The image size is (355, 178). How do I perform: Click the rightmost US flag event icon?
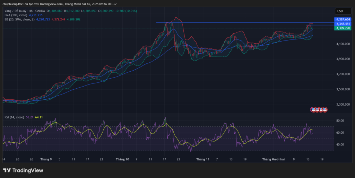325,109
